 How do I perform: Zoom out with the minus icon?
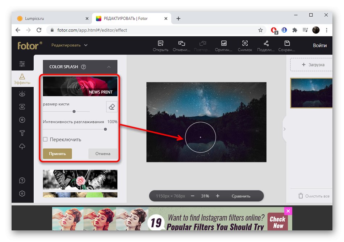[193, 196]
